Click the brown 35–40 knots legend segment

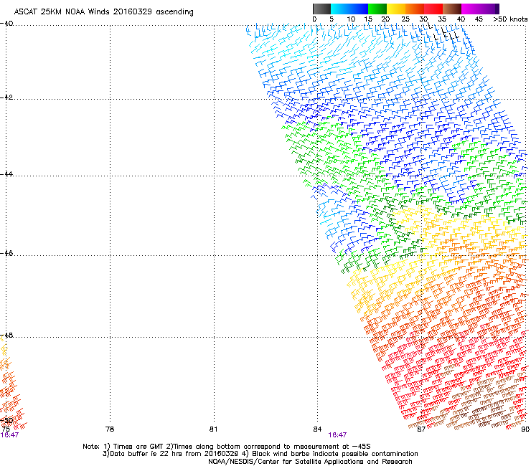[452, 9]
